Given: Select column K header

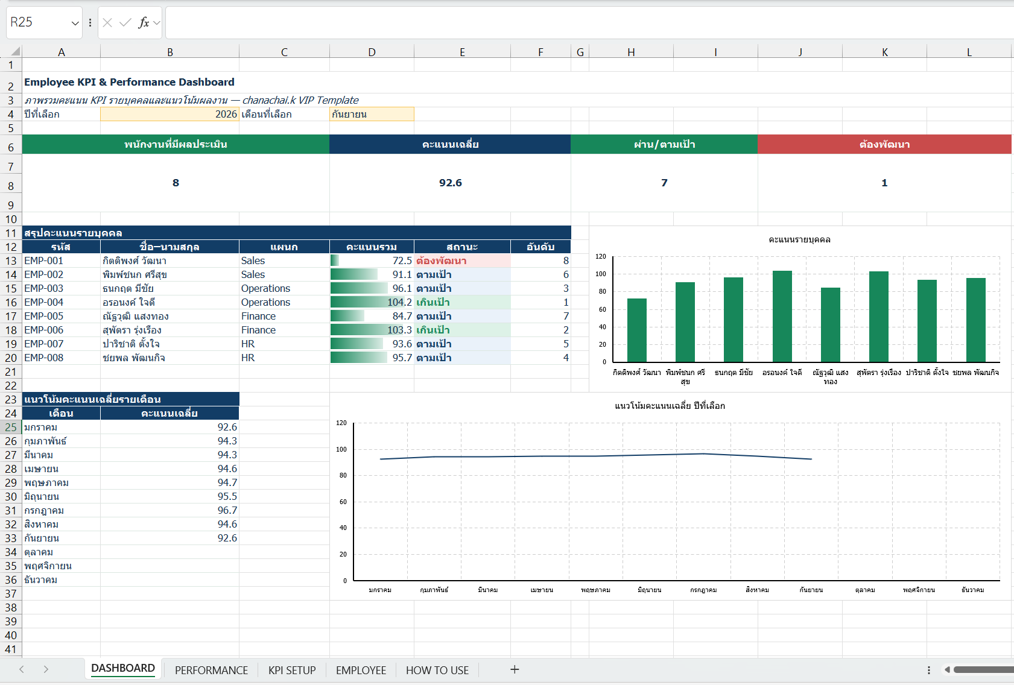Looking at the screenshot, I should (x=885, y=52).
